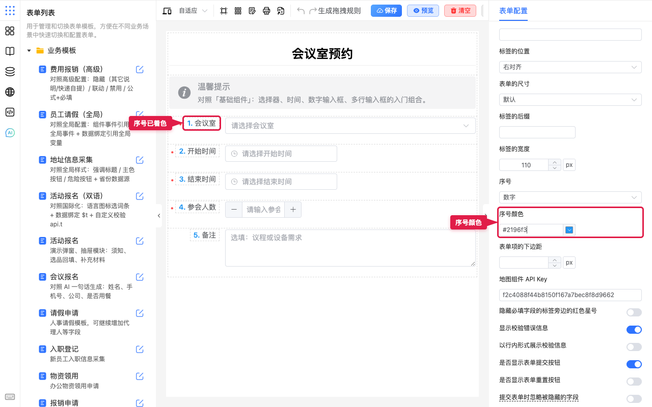Open the 序号颜色 color swatch picker
This screenshot has width=652, height=407.
pyautogui.click(x=569, y=230)
